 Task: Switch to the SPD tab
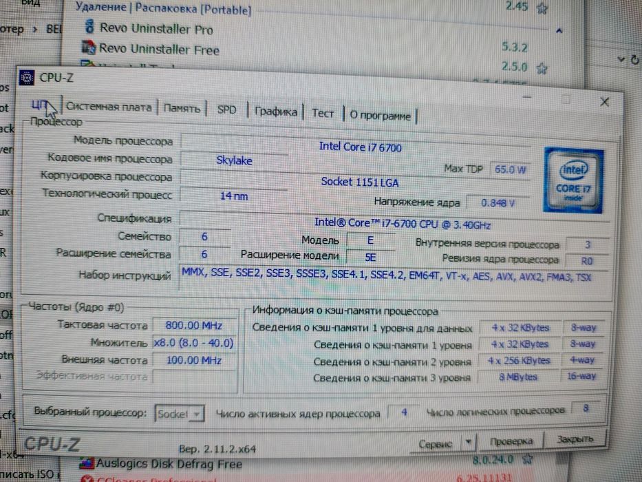pos(227,110)
